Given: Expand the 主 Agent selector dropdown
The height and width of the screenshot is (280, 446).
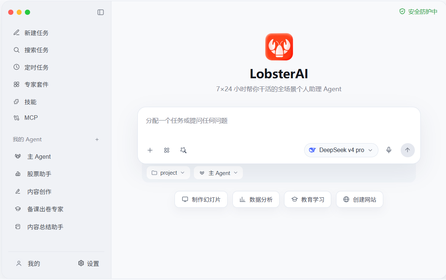Looking at the screenshot, I should point(218,173).
